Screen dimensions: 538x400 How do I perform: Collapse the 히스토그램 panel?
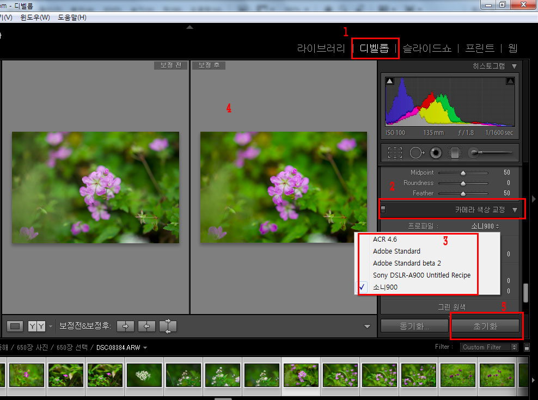point(514,66)
